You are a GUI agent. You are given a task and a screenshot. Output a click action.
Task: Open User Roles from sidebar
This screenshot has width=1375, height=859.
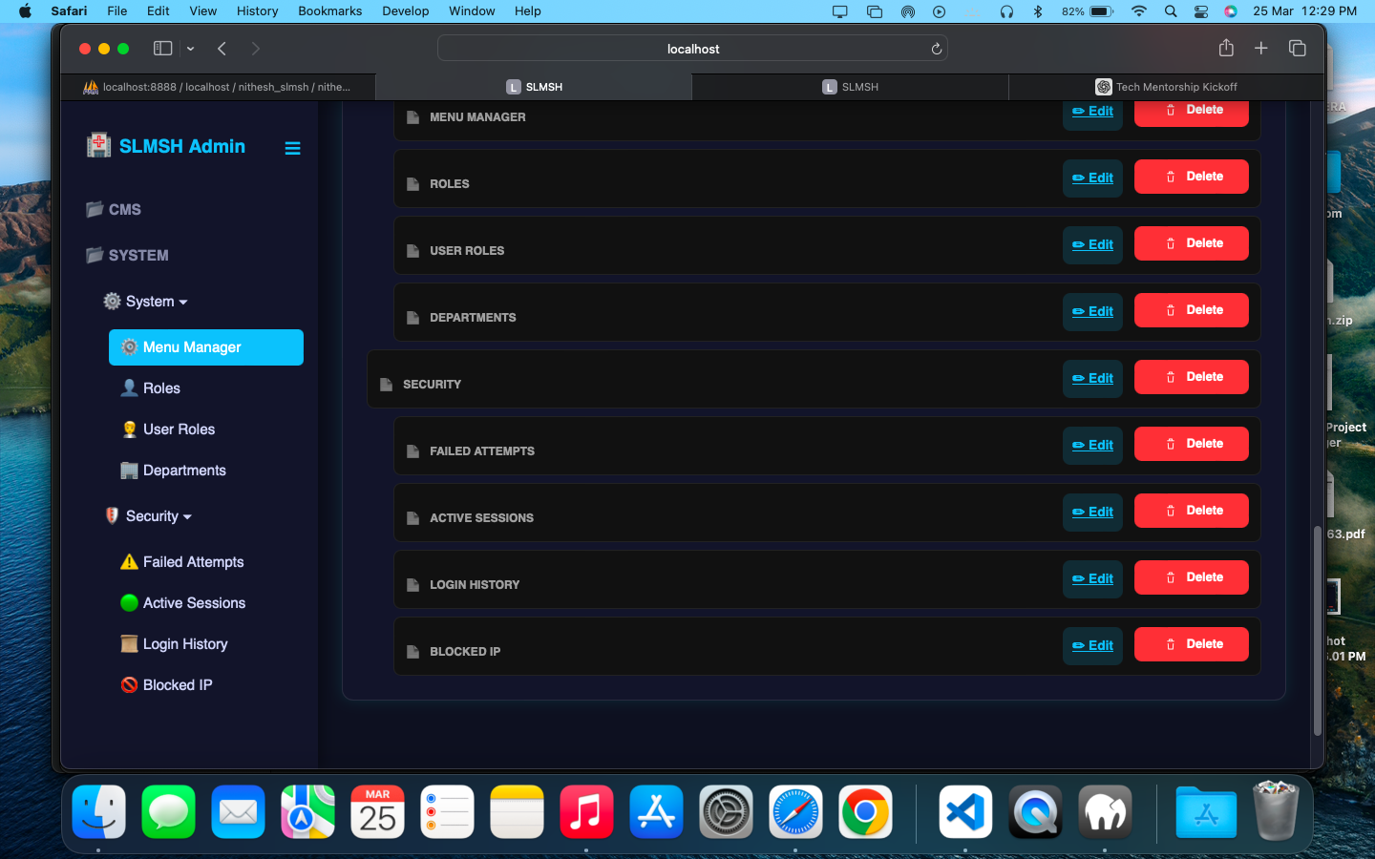tap(179, 429)
